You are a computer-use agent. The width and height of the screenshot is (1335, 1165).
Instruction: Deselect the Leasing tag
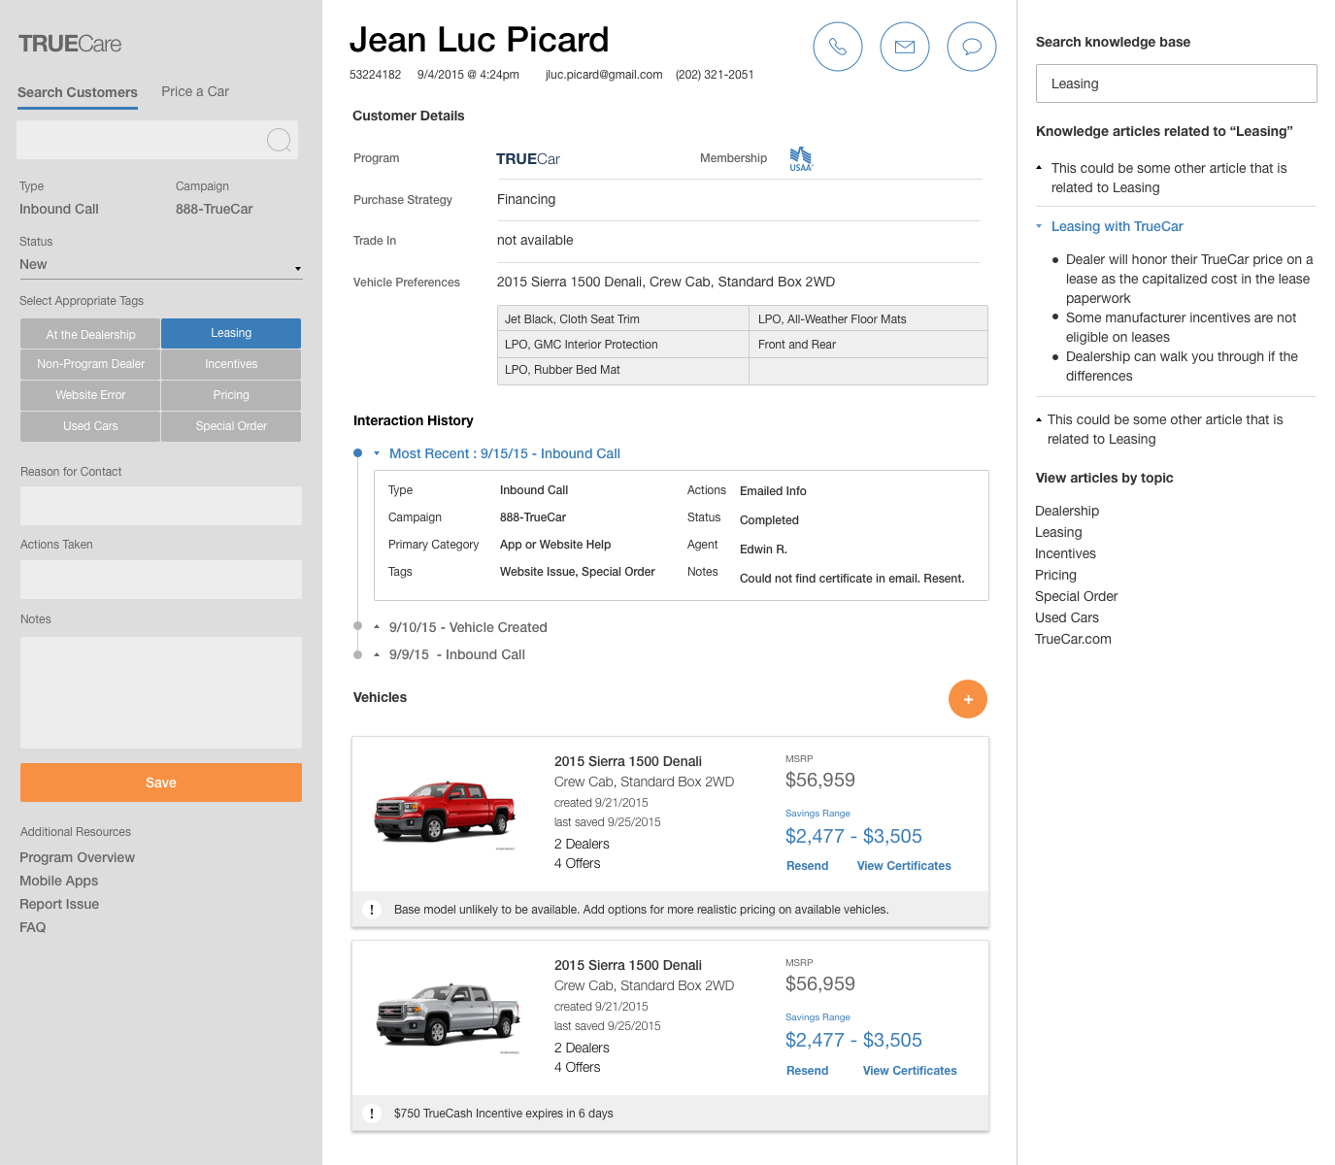pyautogui.click(x=230, y=333)
